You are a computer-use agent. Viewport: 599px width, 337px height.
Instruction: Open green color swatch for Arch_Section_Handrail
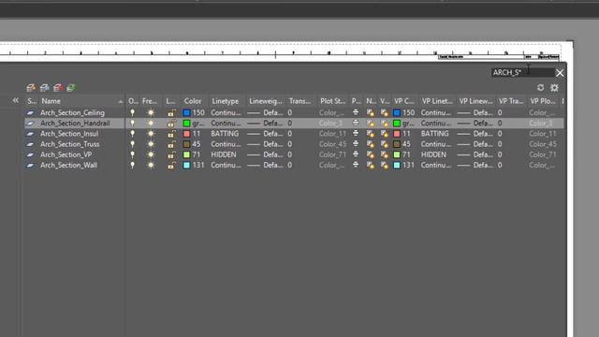point(186,123)
